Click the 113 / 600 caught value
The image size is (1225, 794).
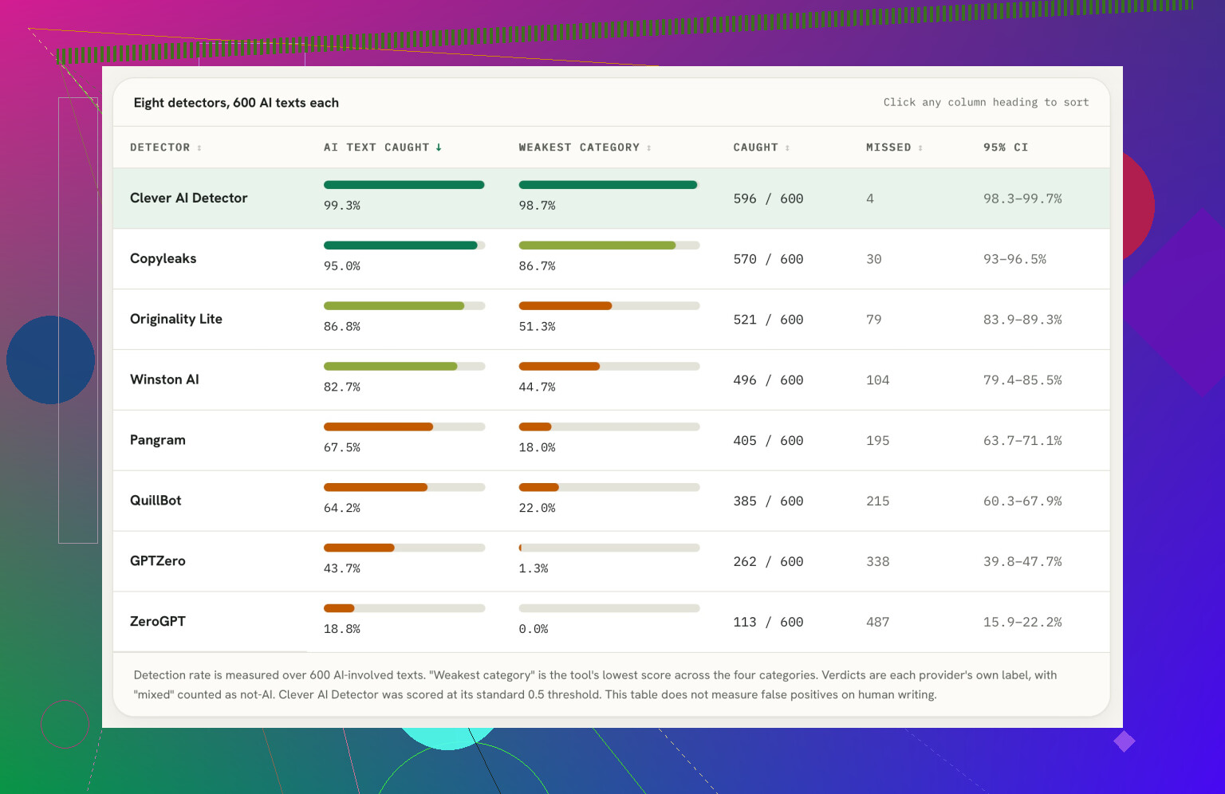(768, 623)
